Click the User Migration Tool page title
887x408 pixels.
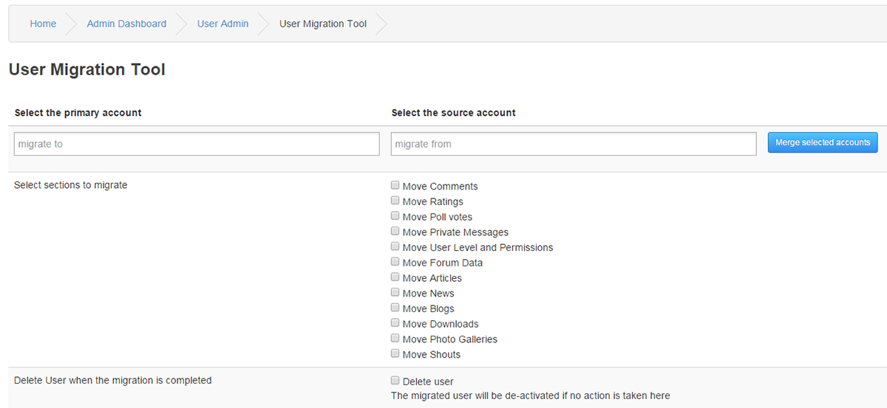tap(87, 69)
